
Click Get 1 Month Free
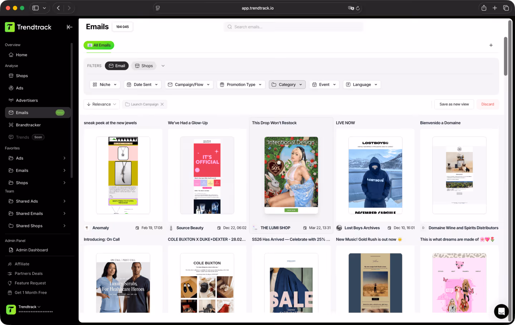[x=31, y=292]
